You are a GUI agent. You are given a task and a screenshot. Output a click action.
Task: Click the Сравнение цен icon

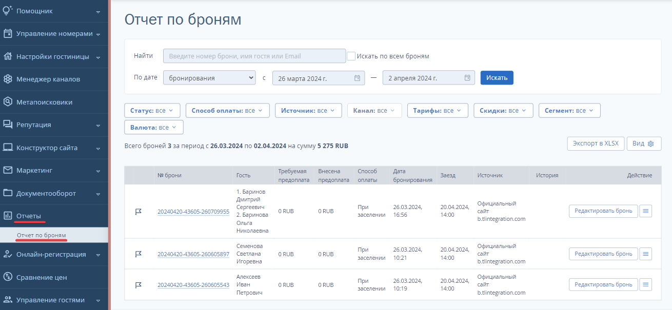(8, 277)
